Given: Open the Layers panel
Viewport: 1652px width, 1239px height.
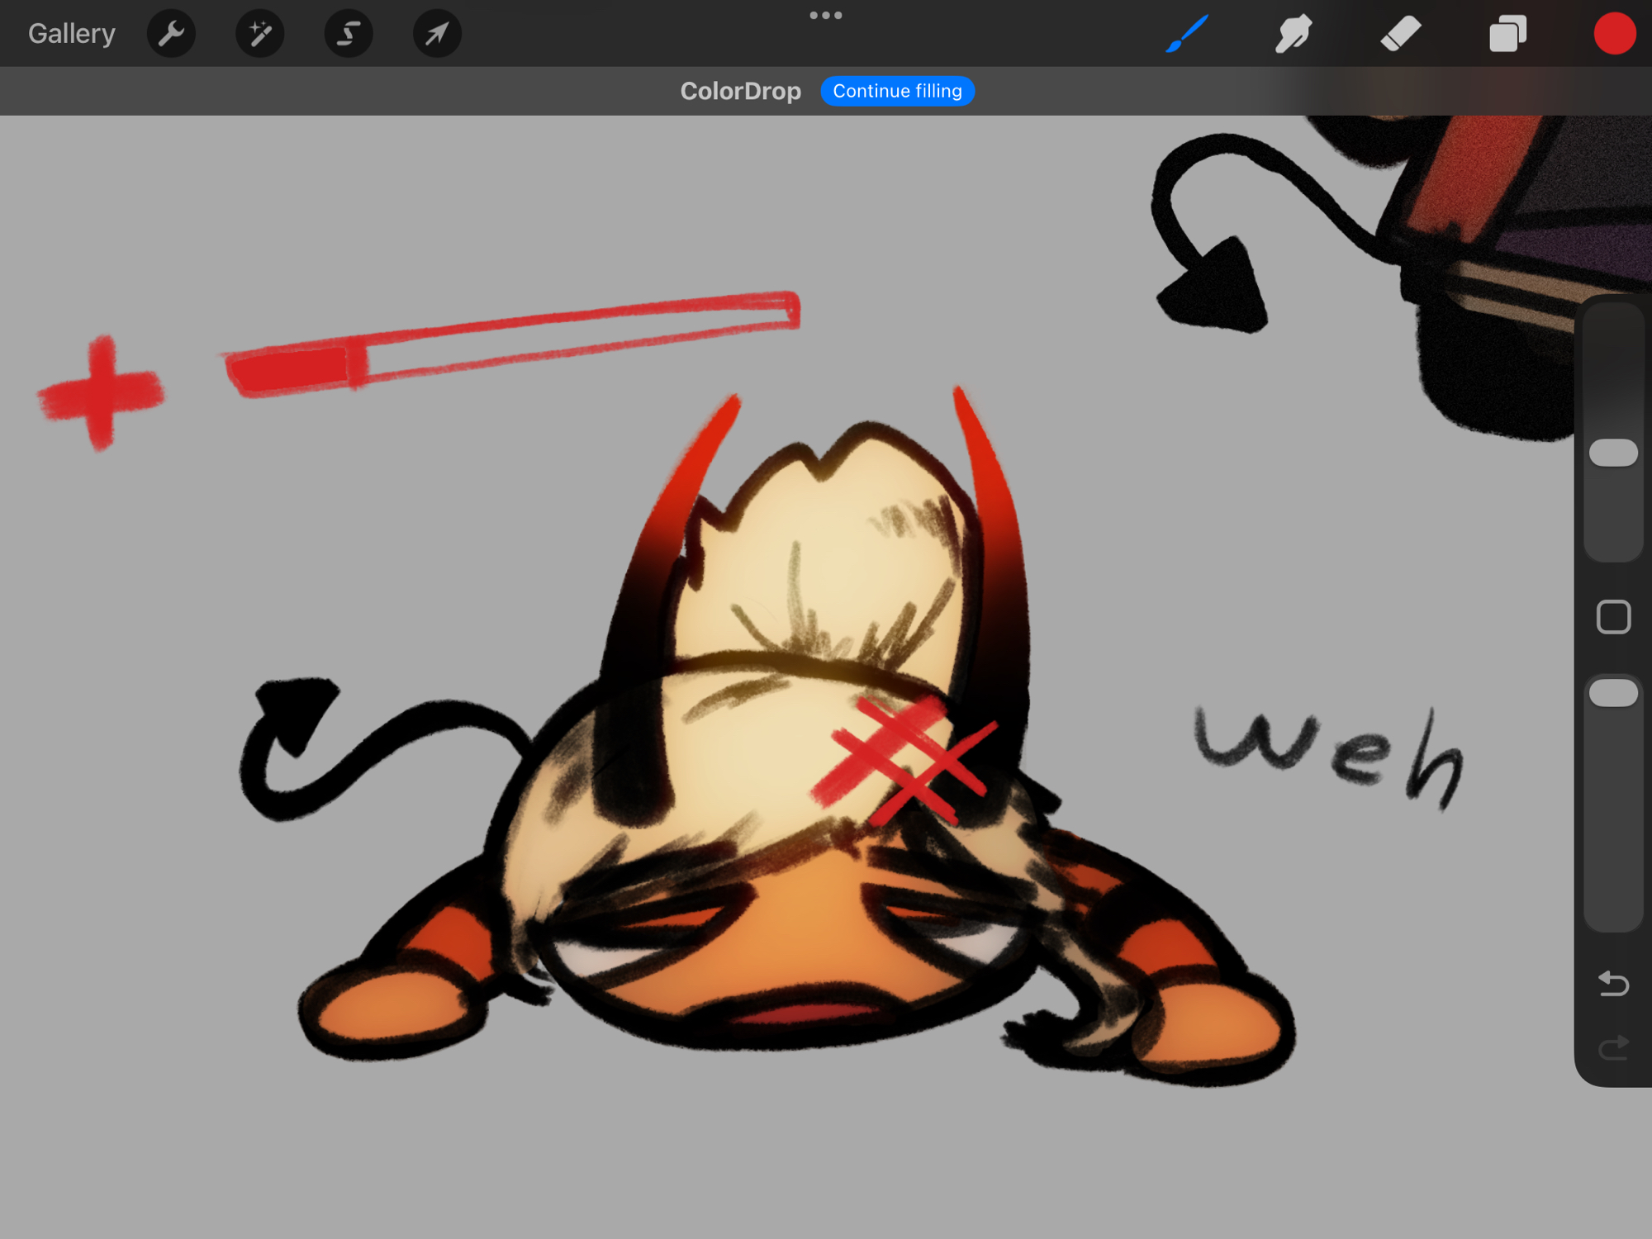Looking at the screenshot, I should point(1507,34).
